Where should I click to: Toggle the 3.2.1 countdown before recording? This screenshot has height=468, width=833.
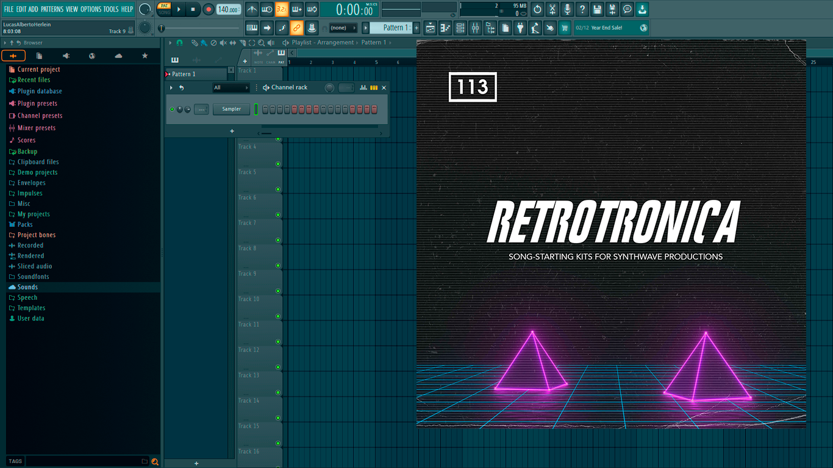click(x=282, y=9)
